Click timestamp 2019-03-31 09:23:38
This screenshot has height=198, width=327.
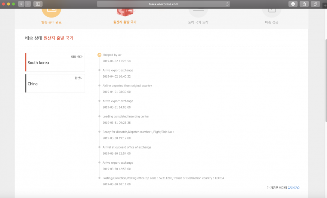(x=117, y=123)
